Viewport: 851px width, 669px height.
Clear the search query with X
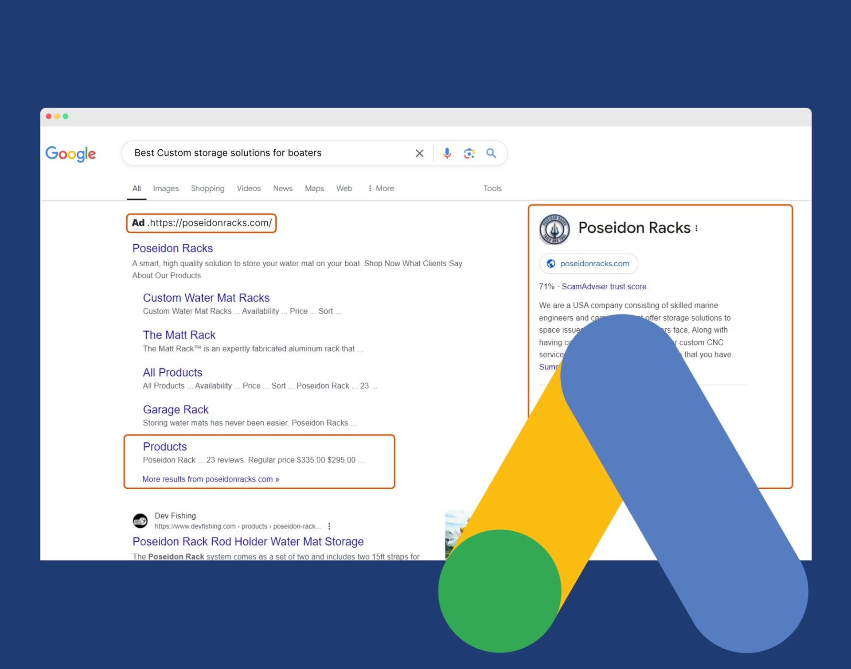[x=419, y=153]
